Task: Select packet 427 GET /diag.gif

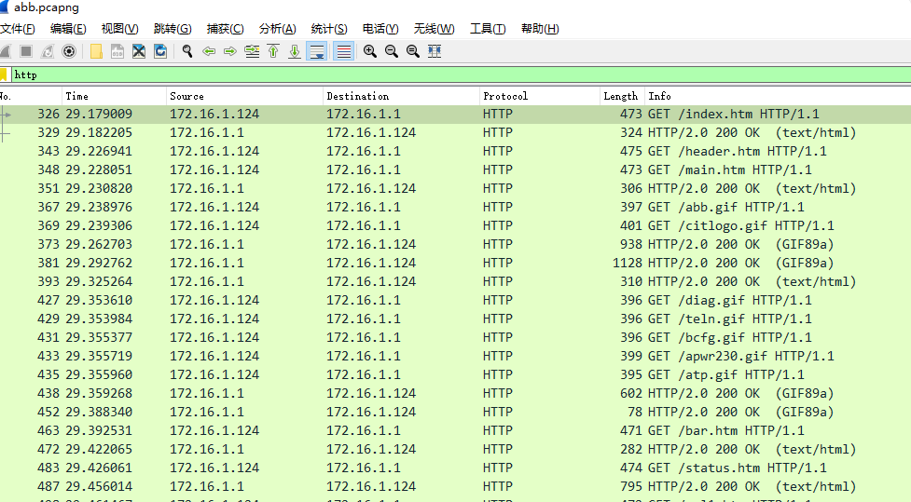Action: coord(455,300)
